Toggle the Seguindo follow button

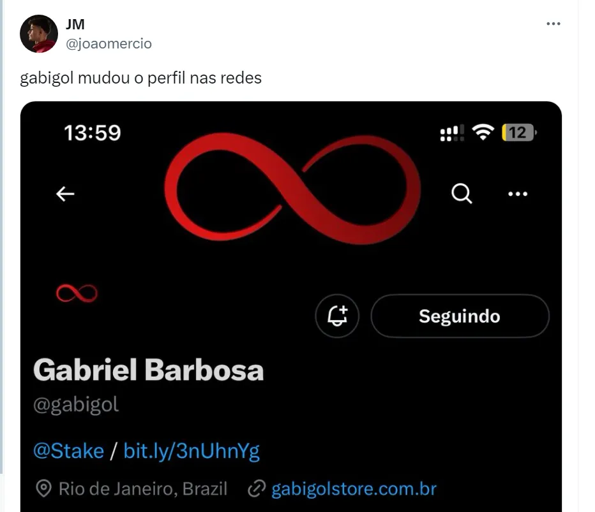[x=460, y=316]
